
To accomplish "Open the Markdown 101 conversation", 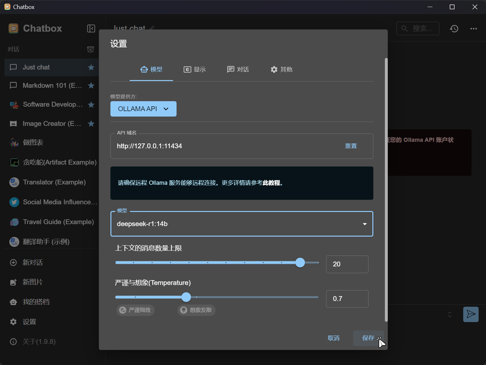I will point(51,85).
